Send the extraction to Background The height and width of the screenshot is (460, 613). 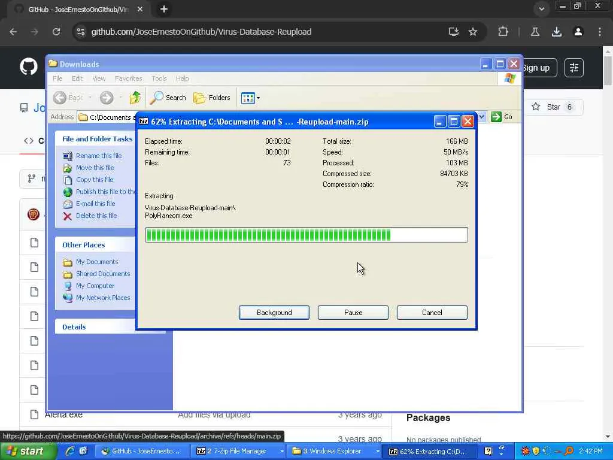pos(274,313)
